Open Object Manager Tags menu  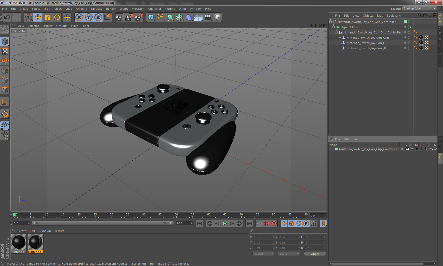379,16
